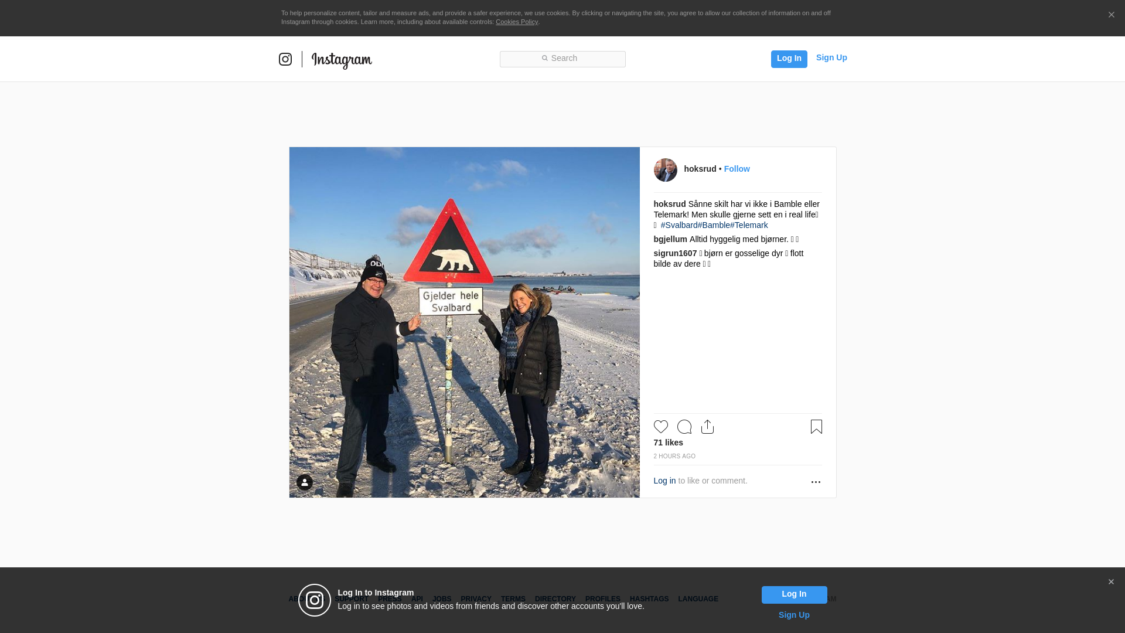Click Log in to comment link
Screen dimensions: 1125x633
pyautogui.click(x=664, y=481)
